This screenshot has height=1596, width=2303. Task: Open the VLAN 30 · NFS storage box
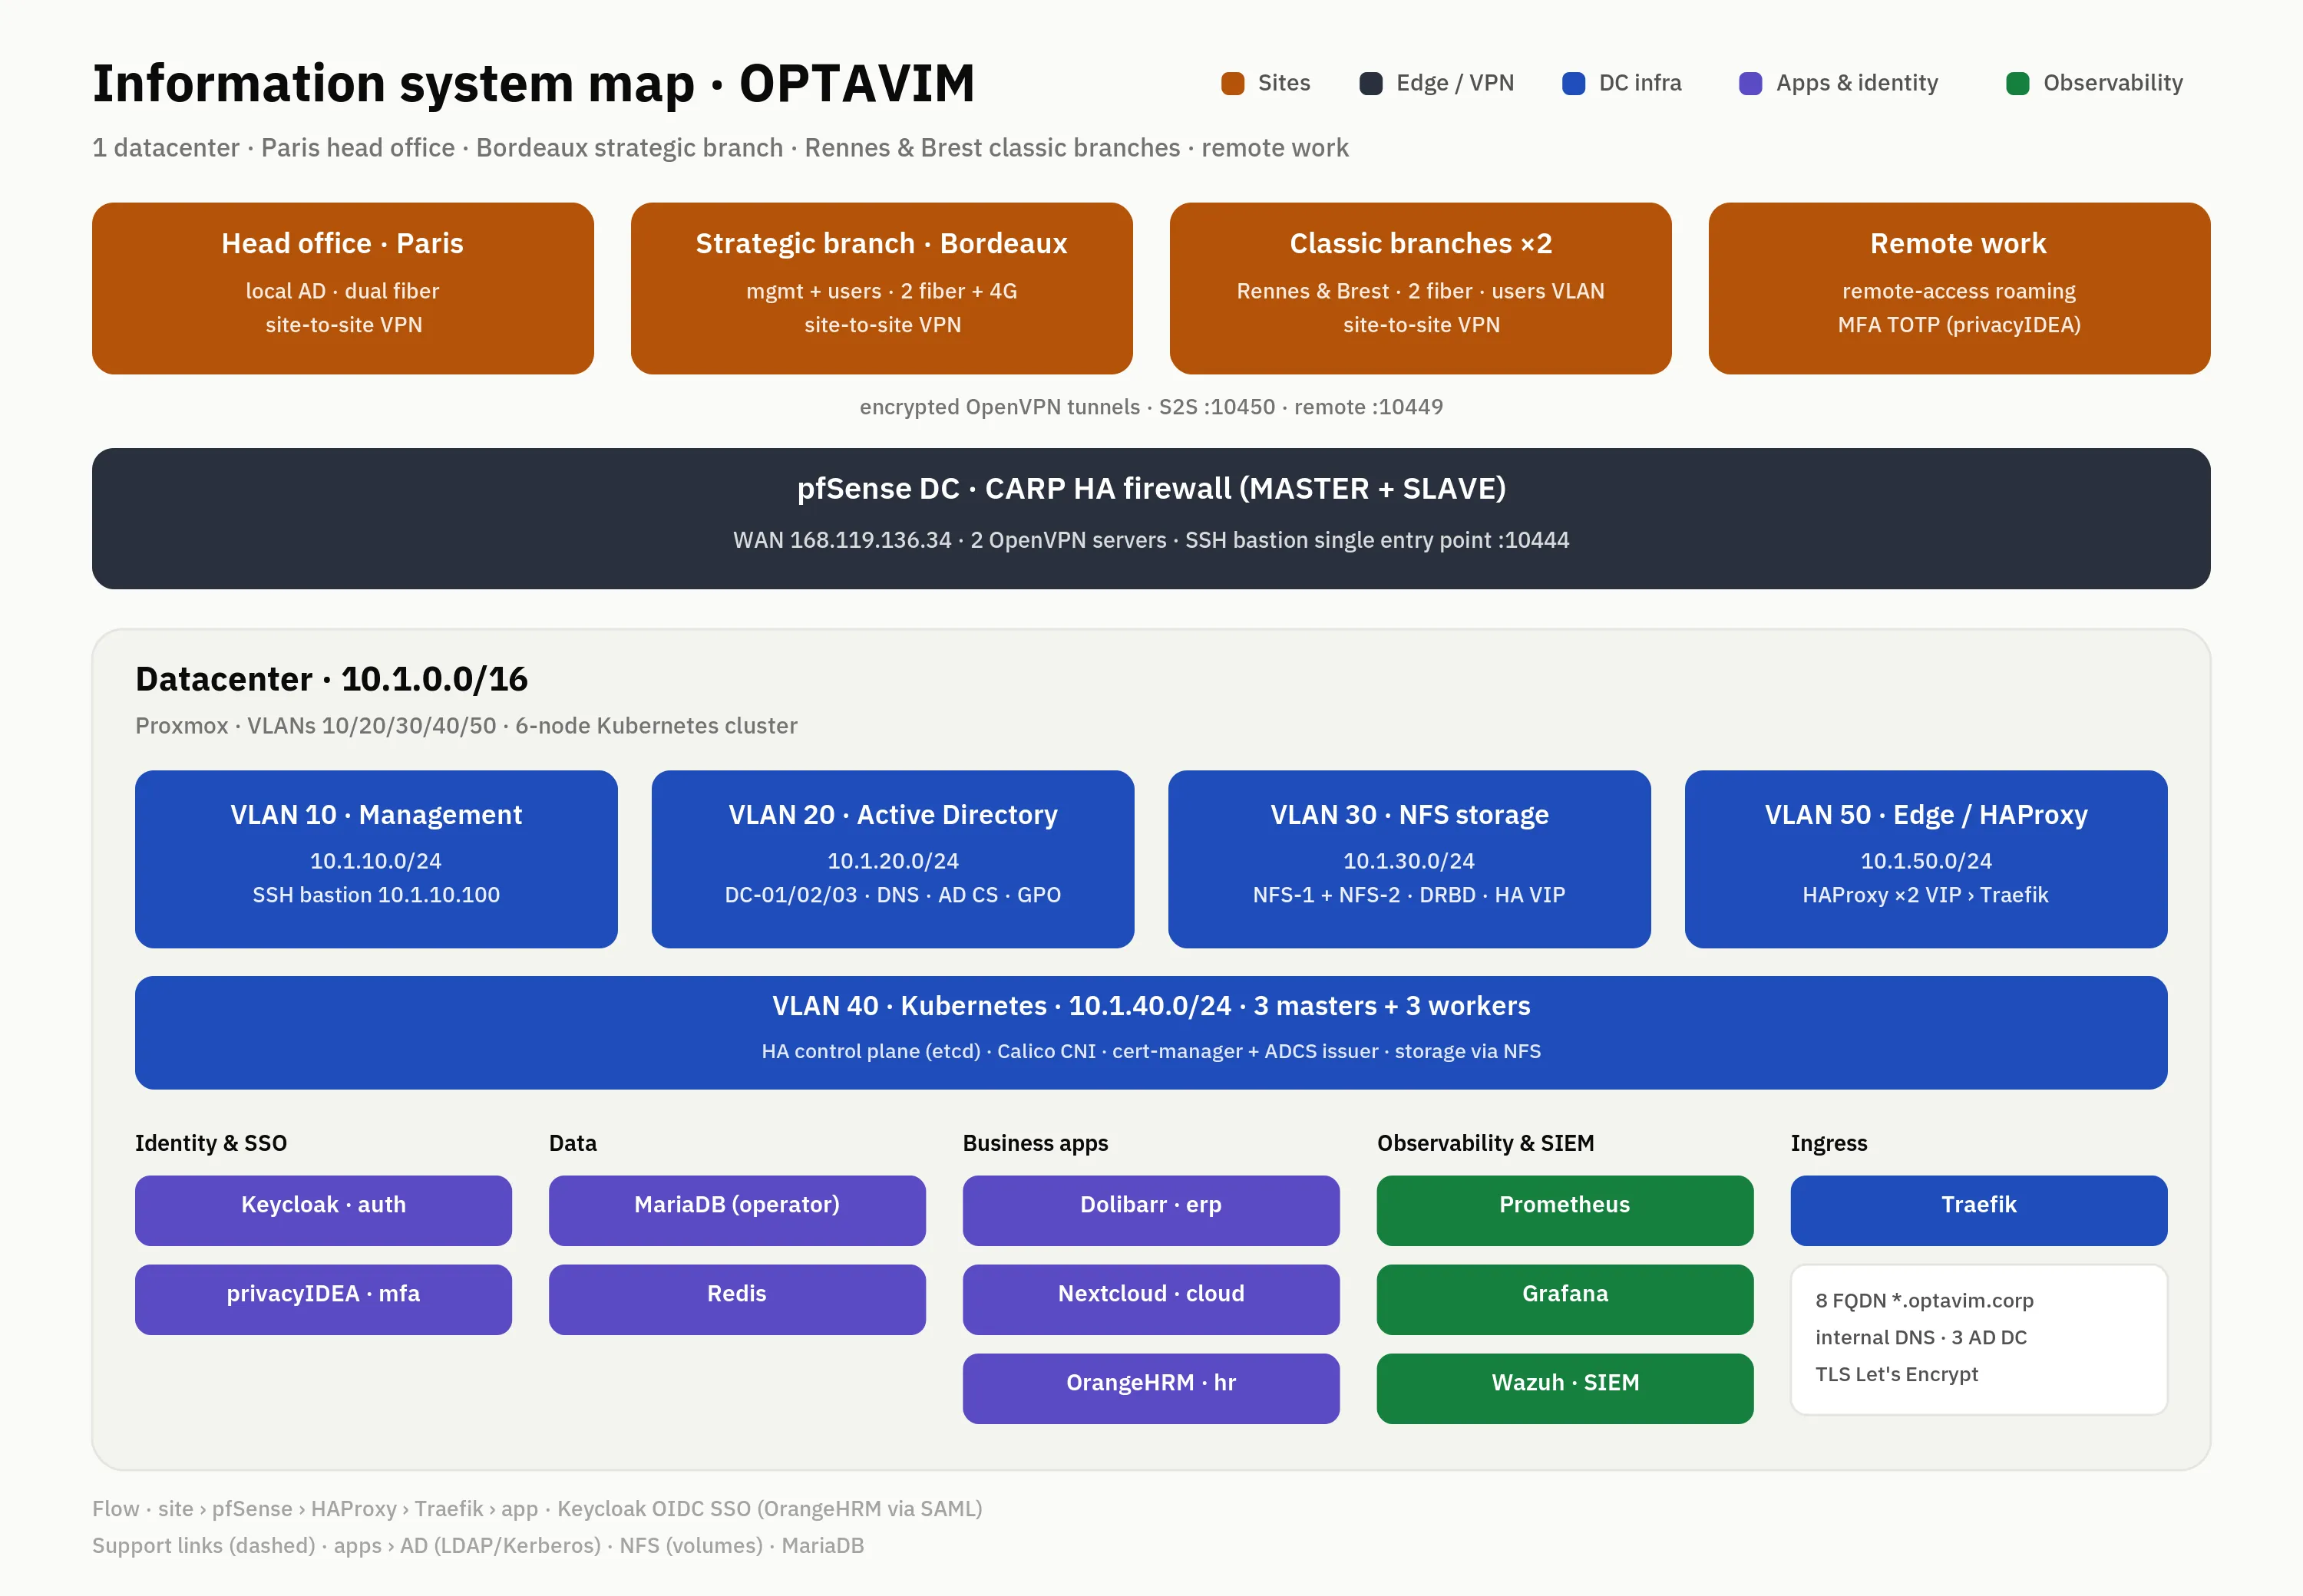[1409, 859]
